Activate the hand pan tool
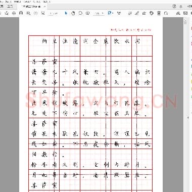 [x=73, y=13]
